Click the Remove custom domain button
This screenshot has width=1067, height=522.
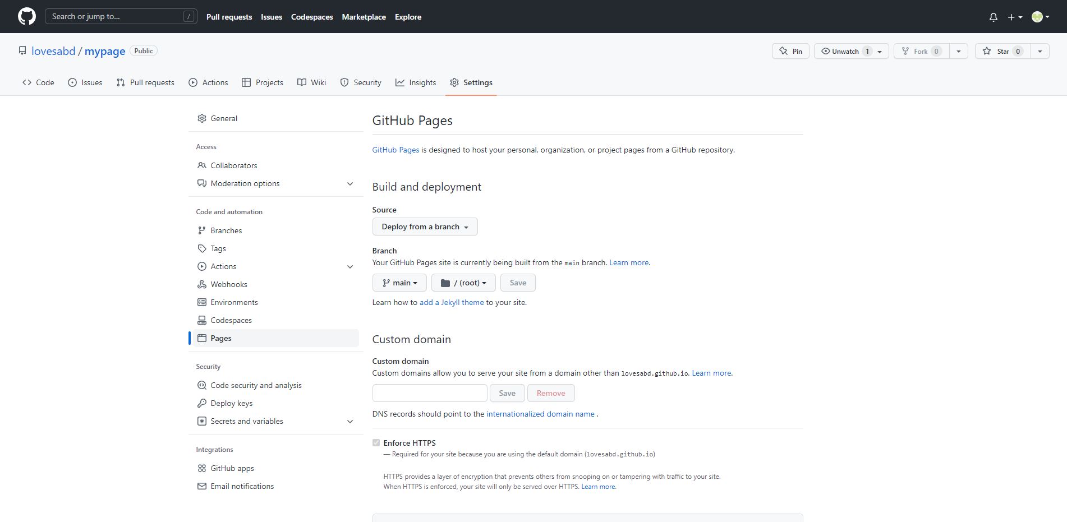point(551,393)
